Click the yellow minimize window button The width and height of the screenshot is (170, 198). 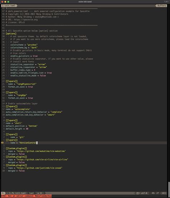point(5,2)
